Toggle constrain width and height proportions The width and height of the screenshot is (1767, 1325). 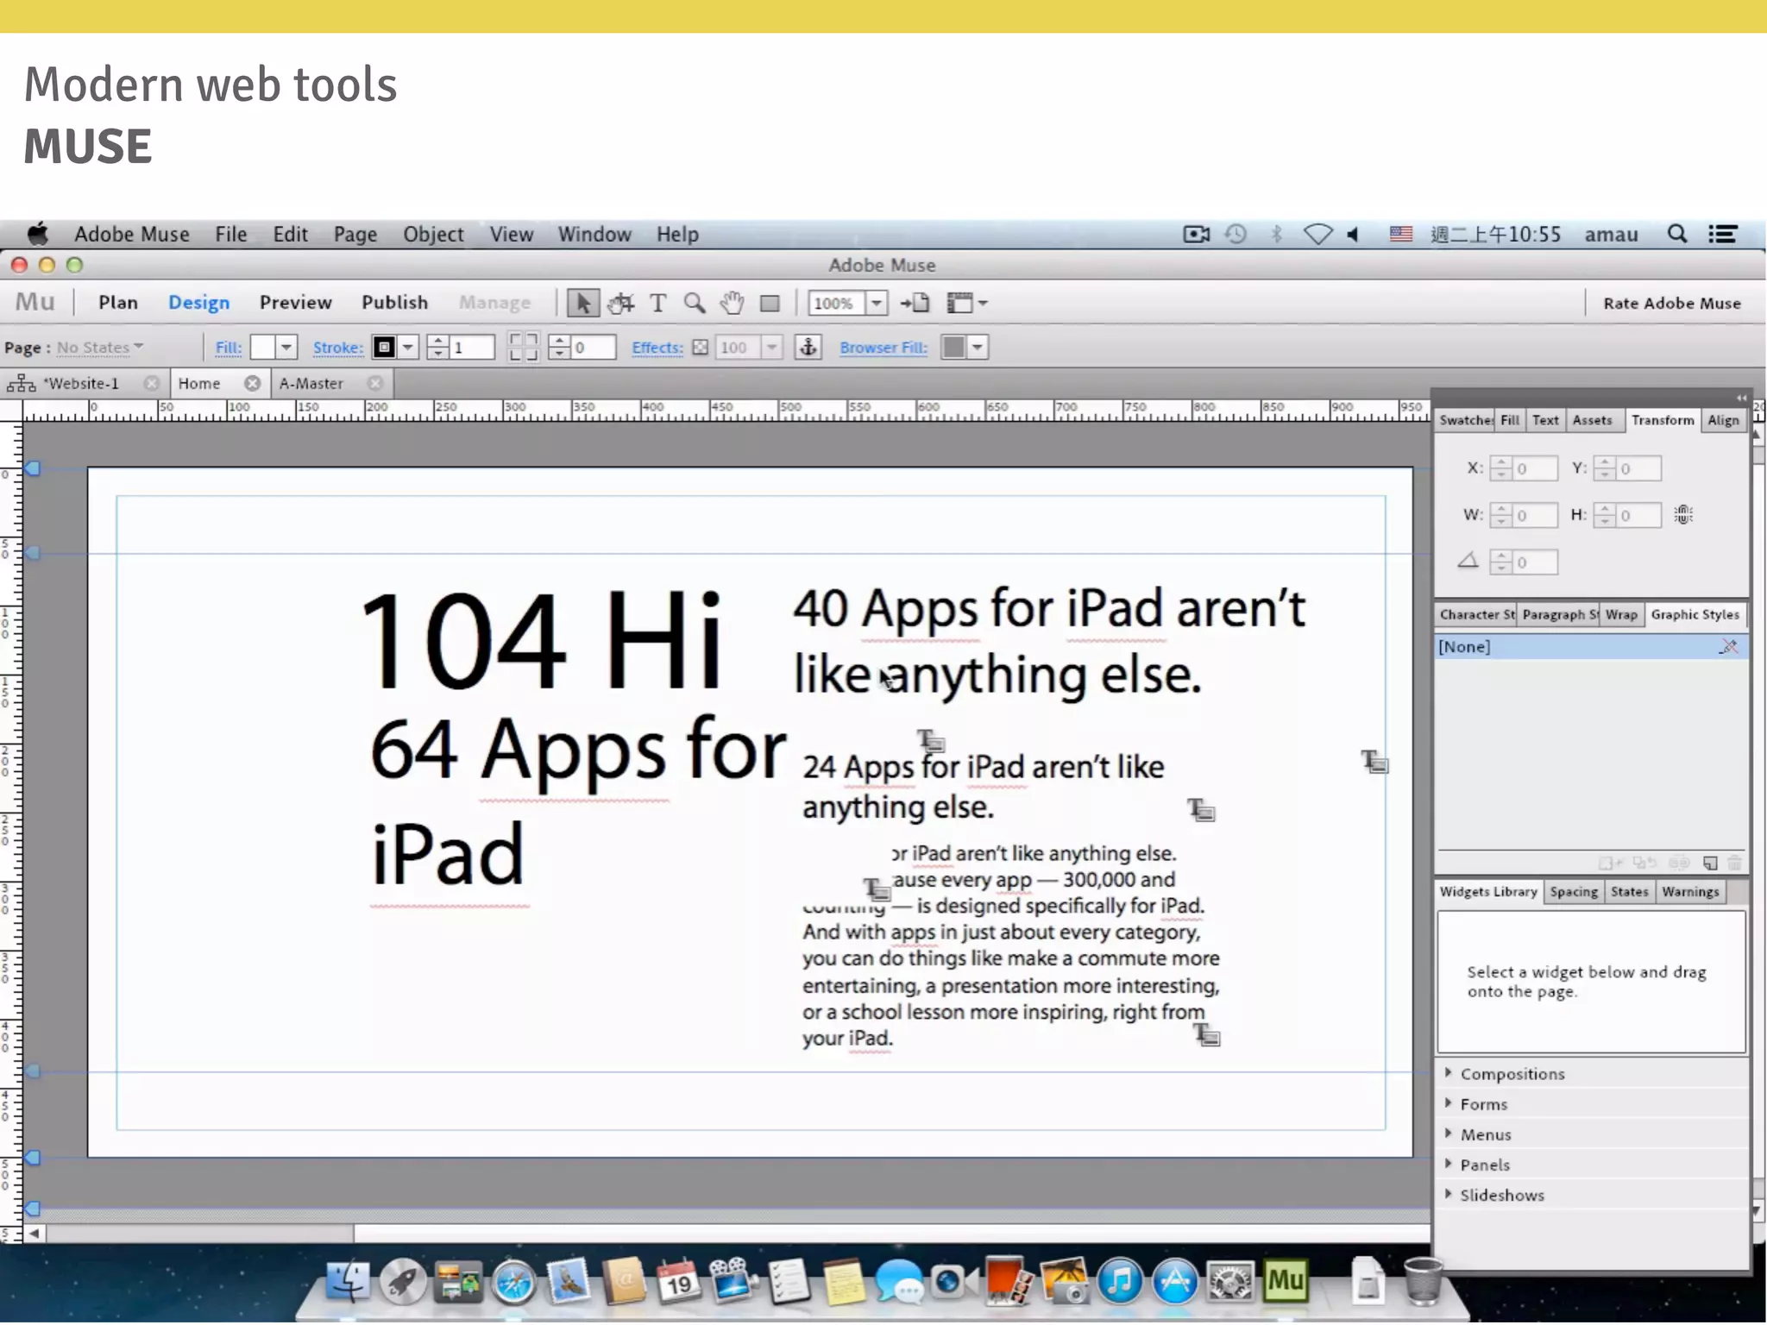pyautogui.click(x=1683, y=515)
